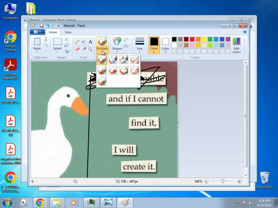
Task: Click the Redo arrow in quick access toolbar
Action: [x=53, y=26]
